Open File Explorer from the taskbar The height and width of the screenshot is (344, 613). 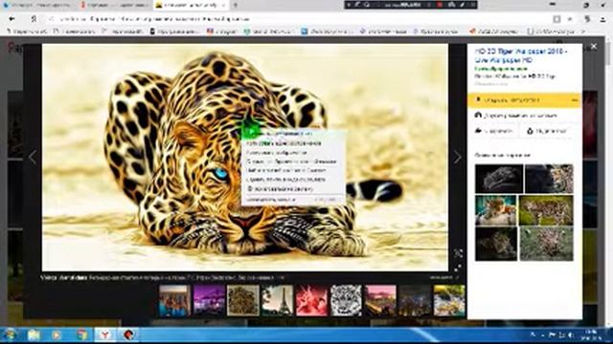point(34,335)
